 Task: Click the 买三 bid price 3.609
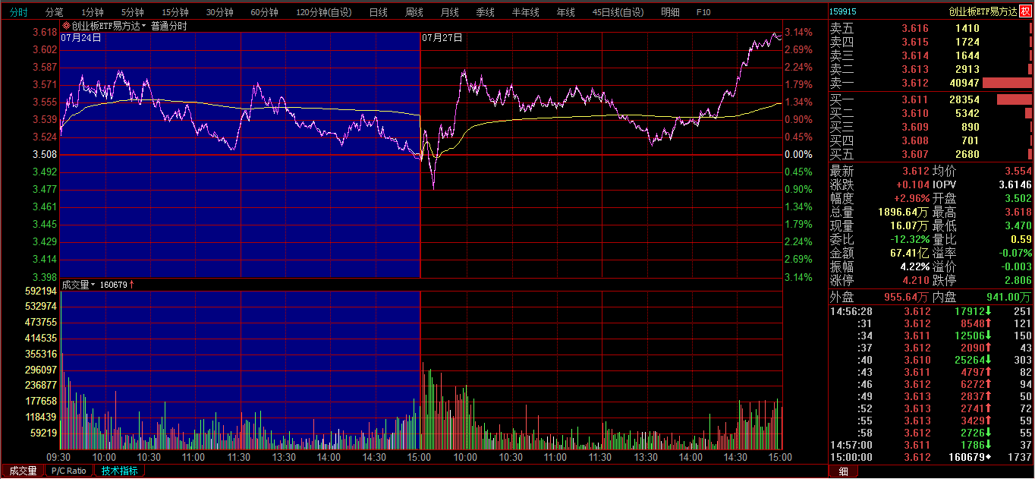(914, 127)
